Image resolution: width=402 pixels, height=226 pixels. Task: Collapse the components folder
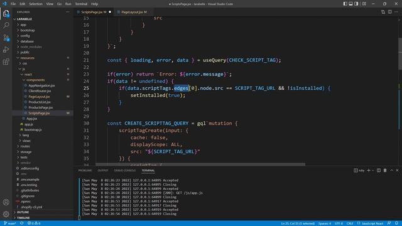[x=35, y=80]
